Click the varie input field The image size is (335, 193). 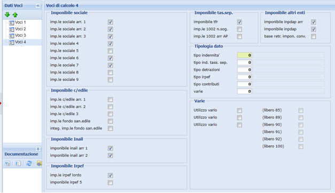point(244,92)
